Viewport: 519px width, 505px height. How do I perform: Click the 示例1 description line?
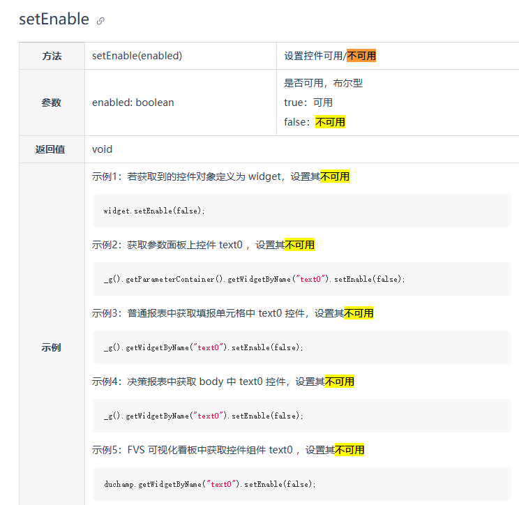pyautogui.click(x=220, y=177)
